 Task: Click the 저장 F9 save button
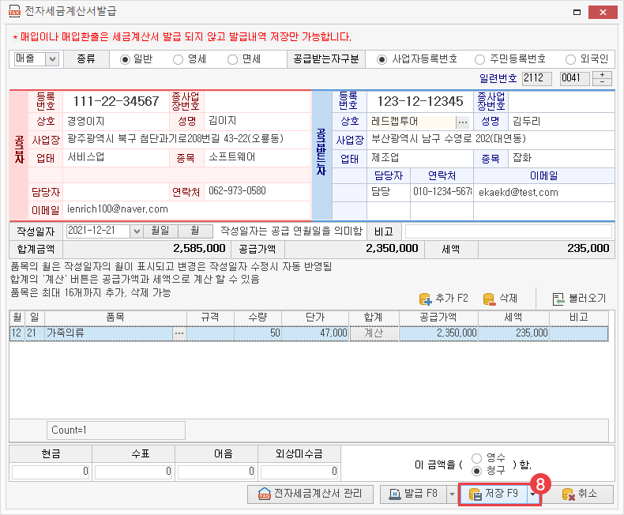pos(494,494)
